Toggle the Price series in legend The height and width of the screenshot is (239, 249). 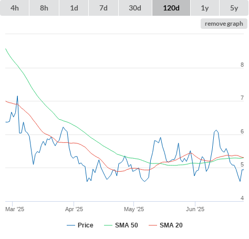pyautogui.click(x=86, y=225)
